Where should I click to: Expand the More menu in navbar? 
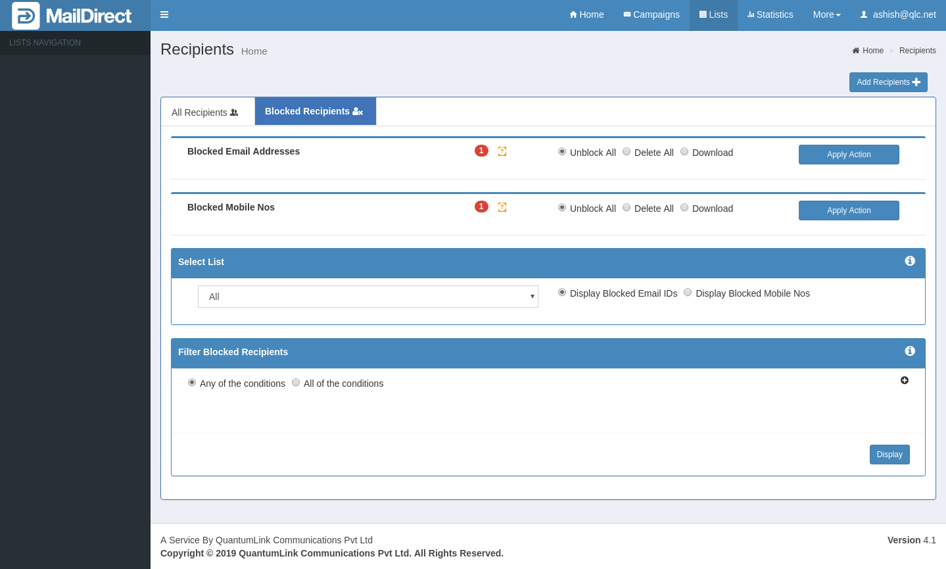pos(826,14)
